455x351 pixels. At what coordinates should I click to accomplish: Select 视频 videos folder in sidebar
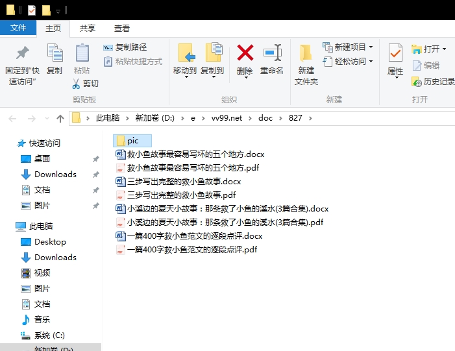click(42, 273)
